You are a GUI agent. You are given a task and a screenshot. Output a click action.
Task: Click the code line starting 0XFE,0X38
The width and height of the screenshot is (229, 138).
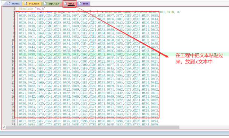pos(89,26)
